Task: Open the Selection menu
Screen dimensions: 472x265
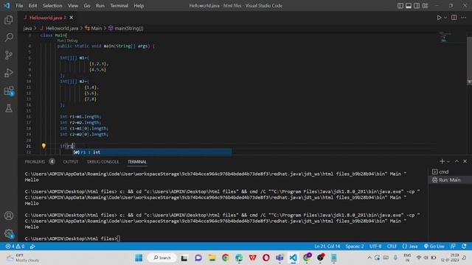Action: (x=52, y=6)
